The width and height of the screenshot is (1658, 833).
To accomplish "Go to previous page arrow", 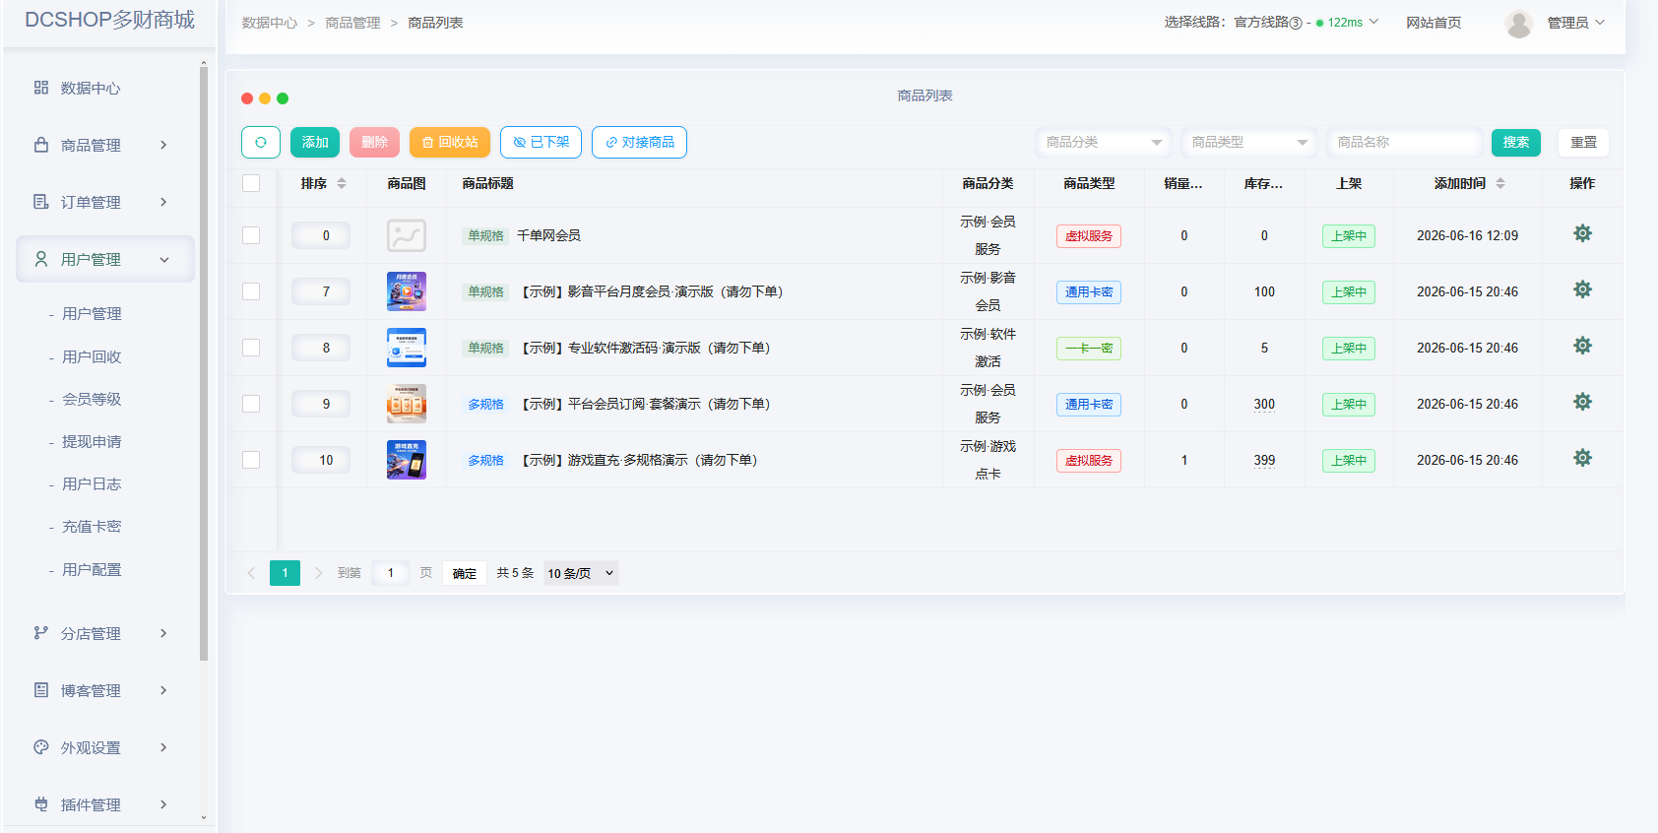I will point(252,573).
